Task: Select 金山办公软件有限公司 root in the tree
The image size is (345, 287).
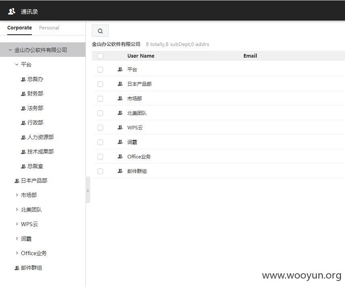Action: click(x=41, y=50)
